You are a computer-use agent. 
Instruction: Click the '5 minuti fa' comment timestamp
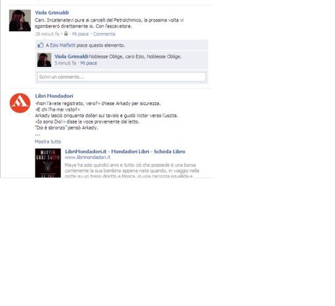tap(66, 63)
